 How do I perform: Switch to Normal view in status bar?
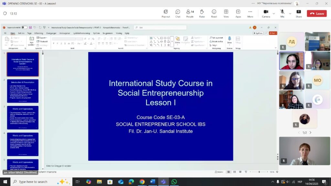[229, 172]
